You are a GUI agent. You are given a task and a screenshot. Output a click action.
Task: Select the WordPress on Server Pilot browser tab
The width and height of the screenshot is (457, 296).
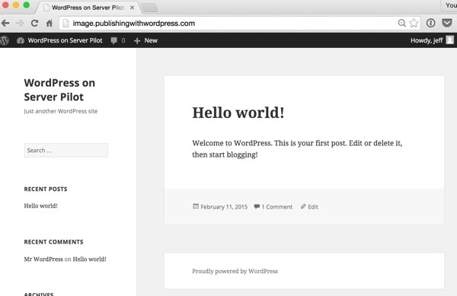[88, 8]
